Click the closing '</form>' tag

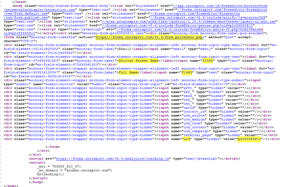pos(53,147)
